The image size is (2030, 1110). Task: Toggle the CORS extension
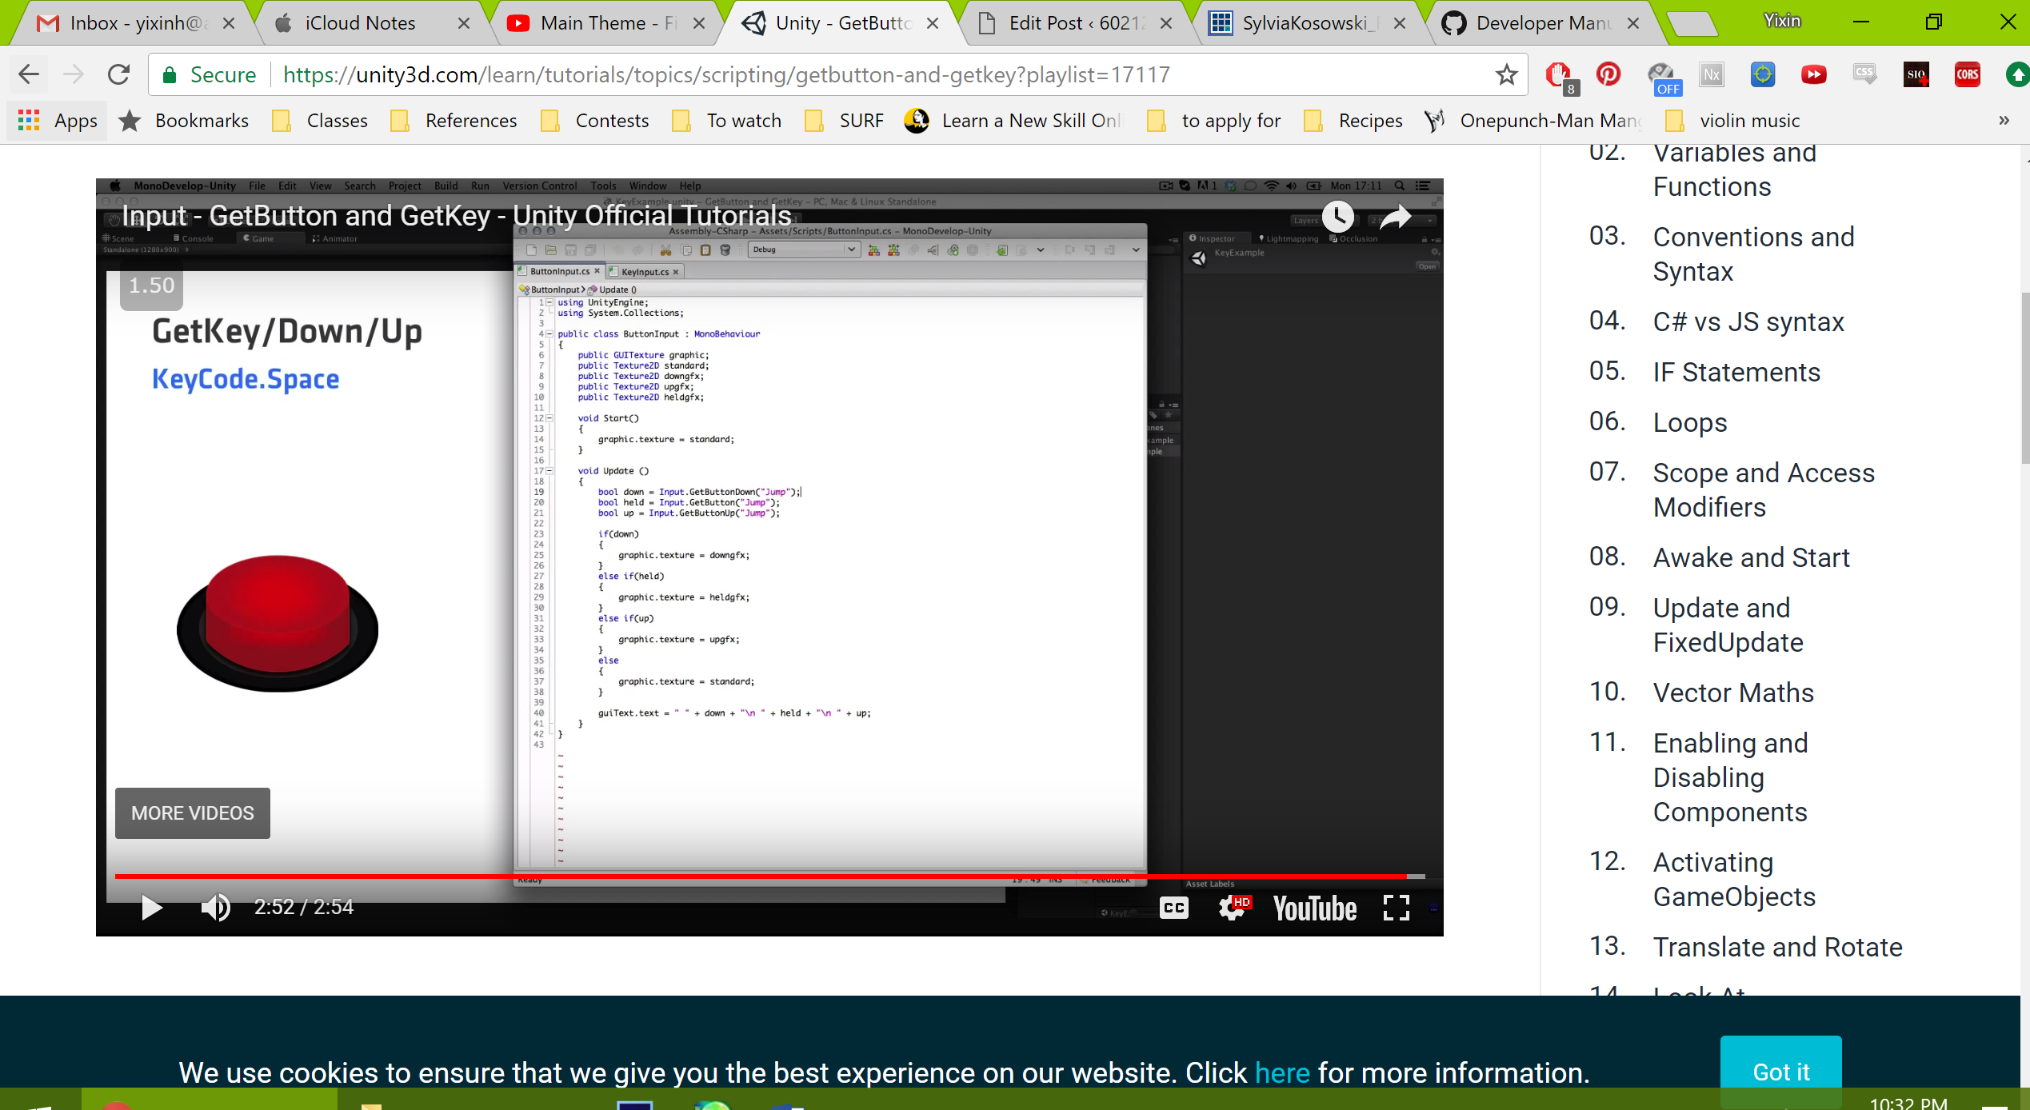tap(1968, 75)
